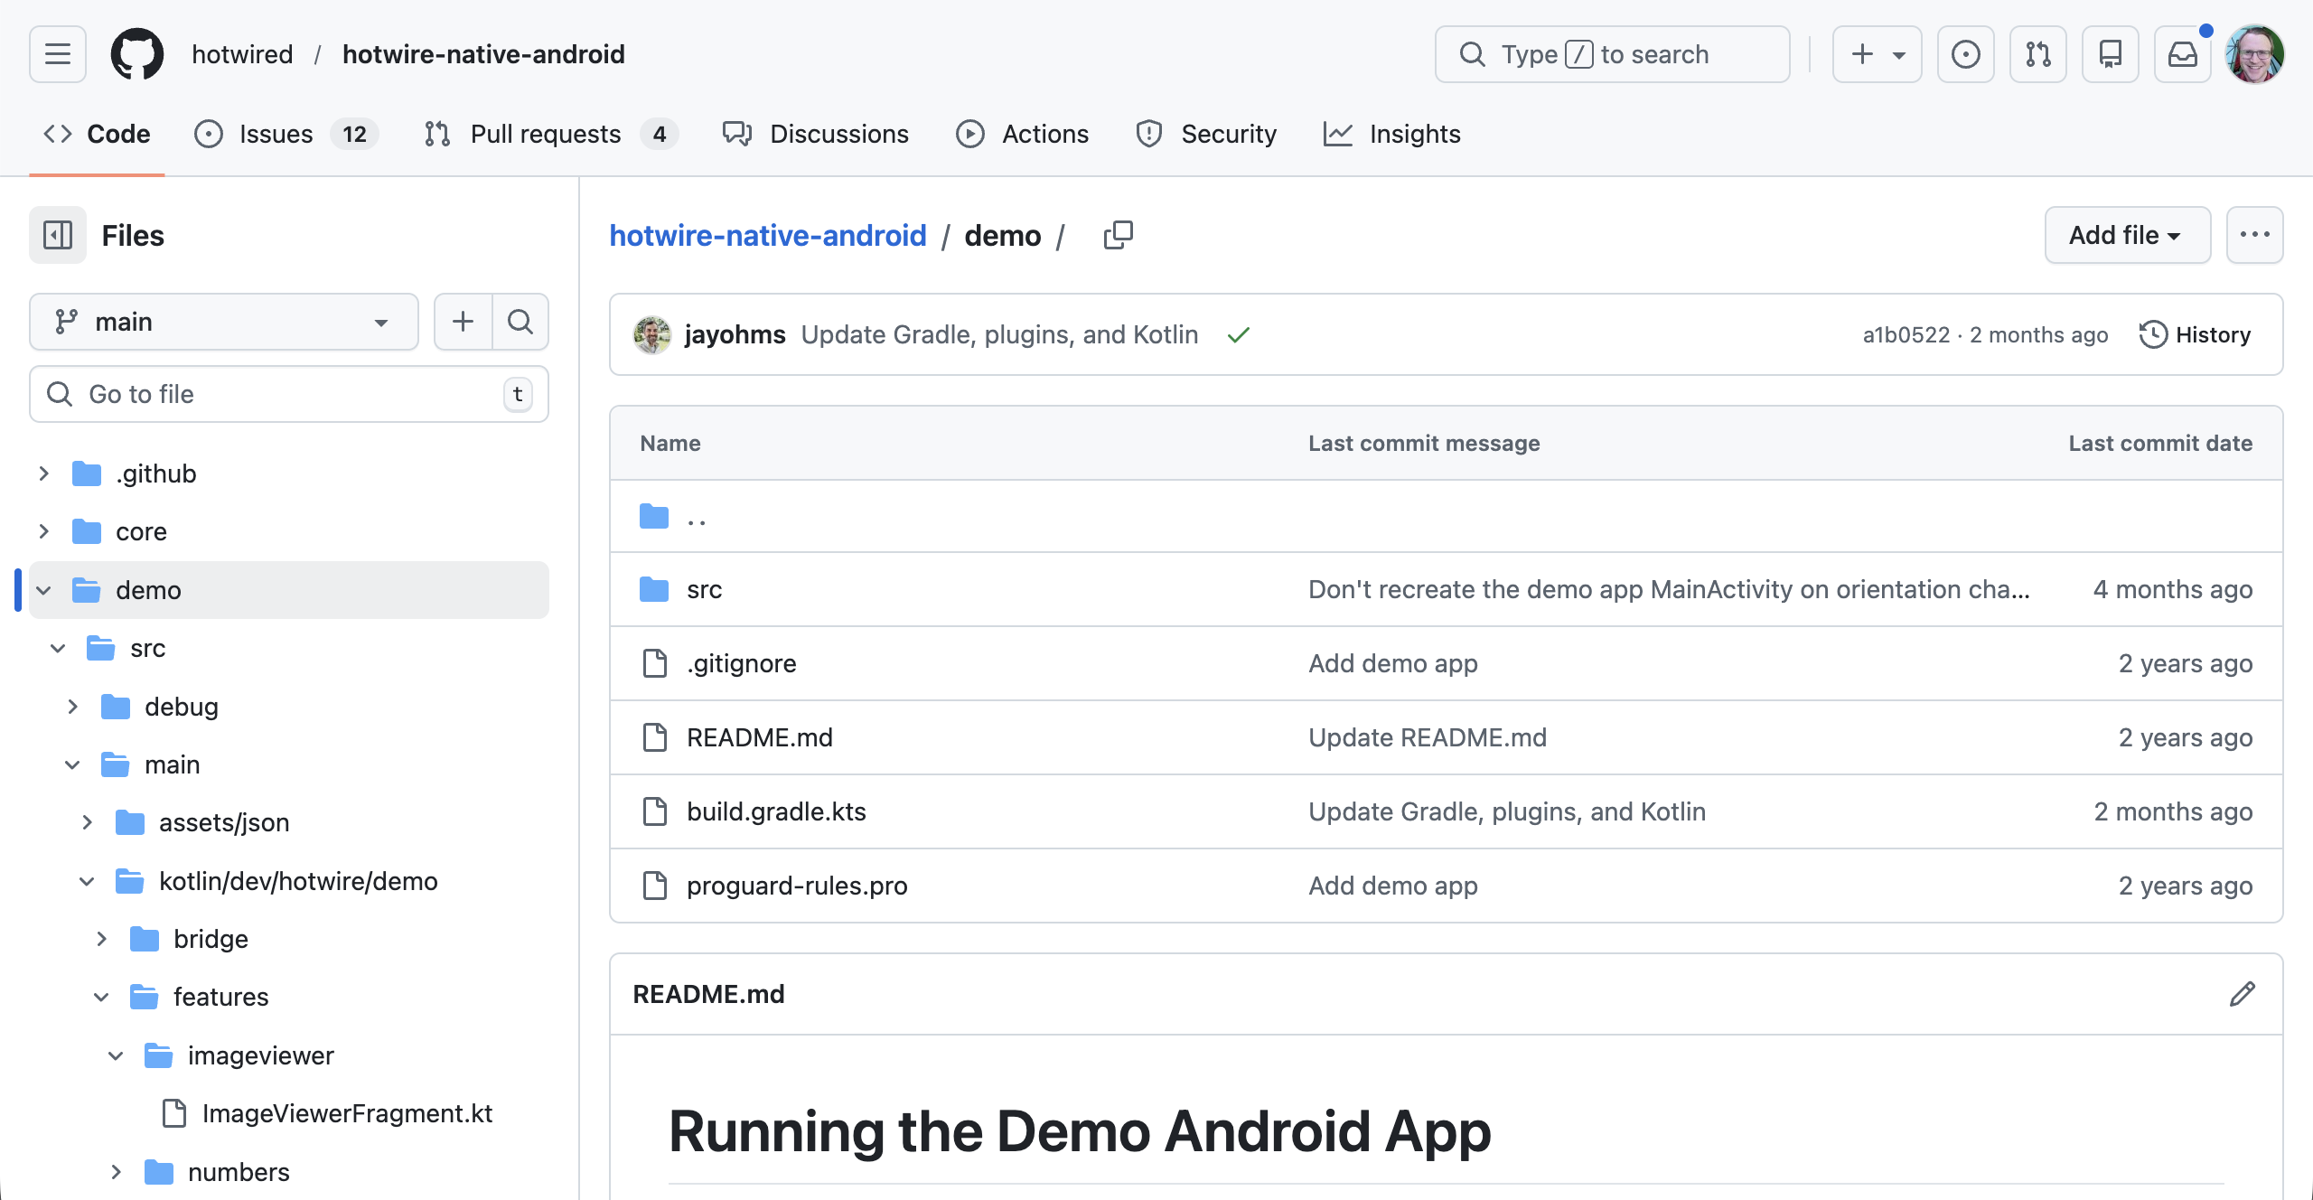Collapse the features folder in tree
This screenshot has height=1200, width=2313.
pyautogui.click(x=101, y=997)
